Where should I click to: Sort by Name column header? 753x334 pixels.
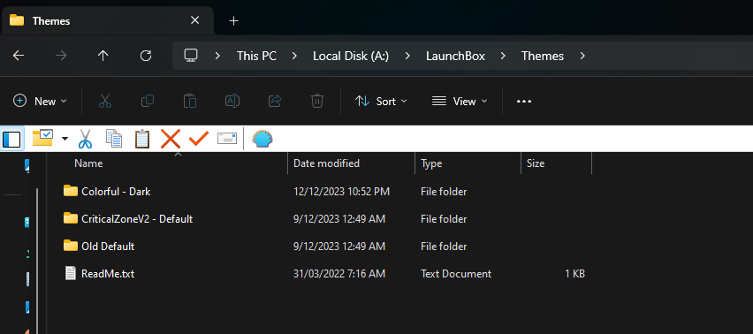tap(167, 163)
